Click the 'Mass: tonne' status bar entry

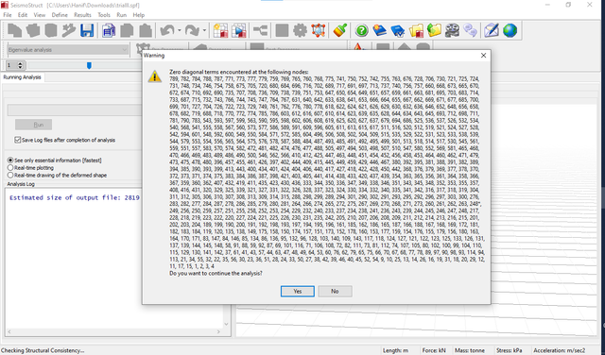point(470,350)
